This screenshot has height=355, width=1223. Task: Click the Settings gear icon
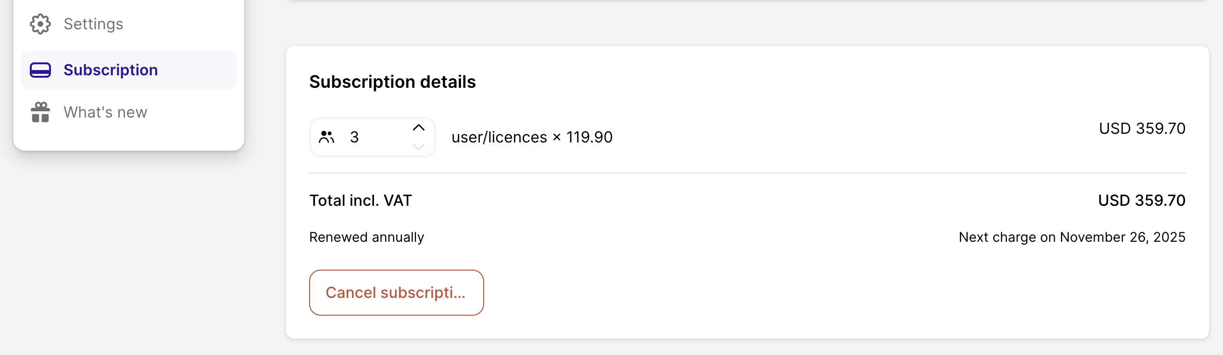point(40,24)
